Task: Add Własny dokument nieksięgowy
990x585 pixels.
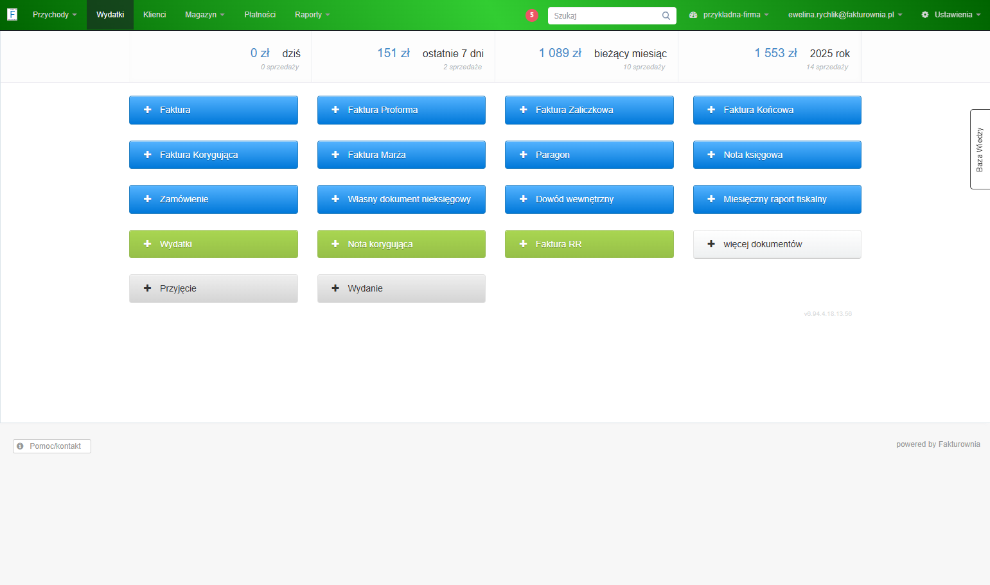Action: point(402,199)
